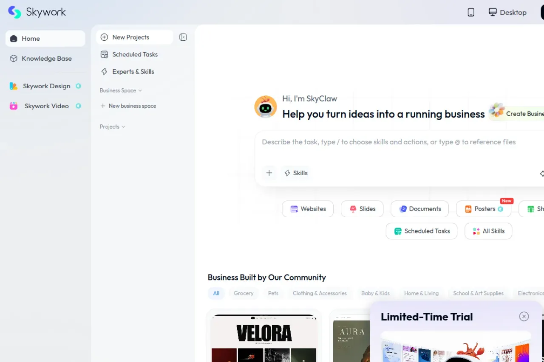Choose the Websites skill chip
The width and height of the screenshot is (544, 362).
pyautogui.click(x=308, y=209)
